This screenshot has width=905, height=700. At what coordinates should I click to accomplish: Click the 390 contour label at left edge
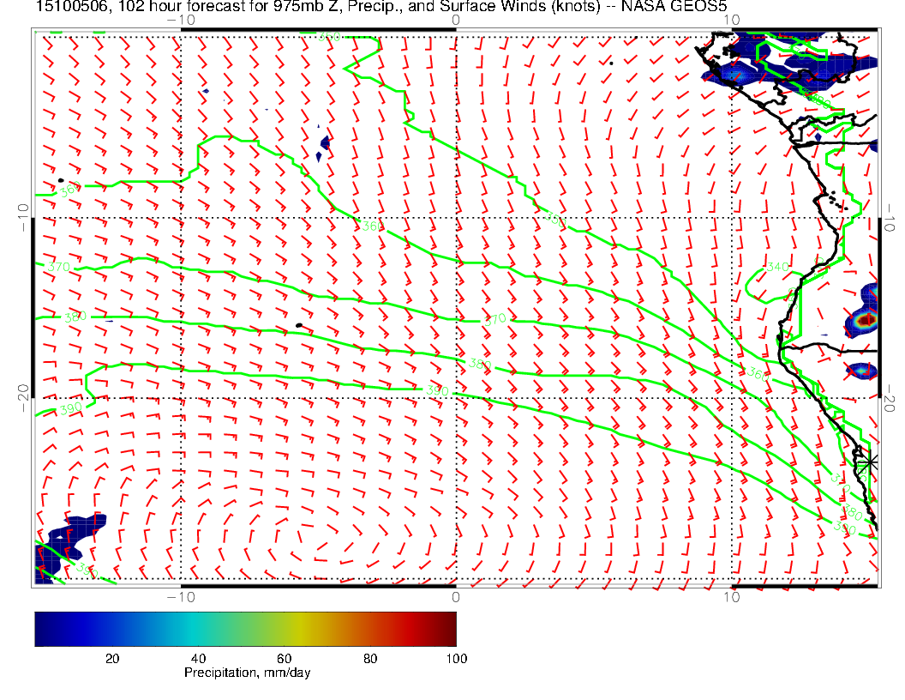pyautogui.click(x=70, y=408)
